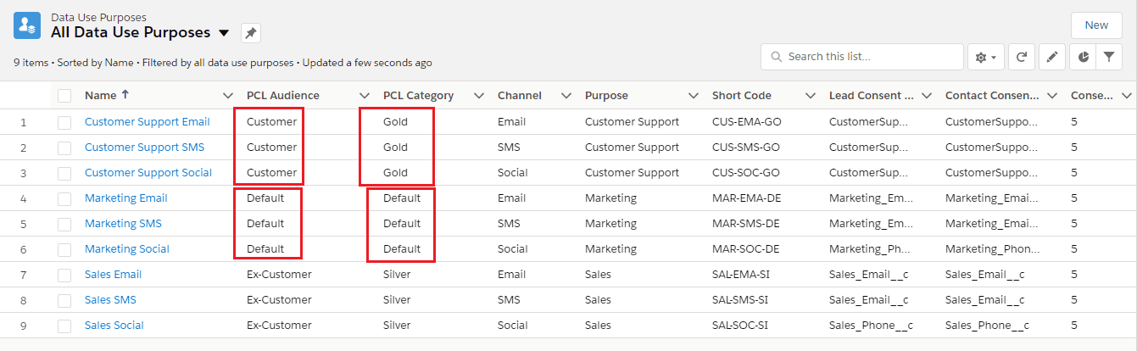Tick the select-all rows checkbox in header
The image size is (1137, 351).
click(x=64, y=96)
